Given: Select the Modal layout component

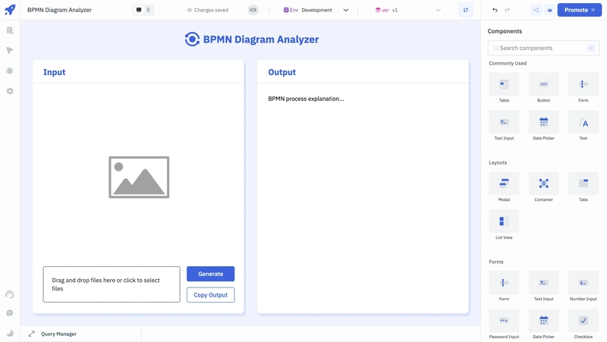Looking at the screenshot, I should click(504, 187).
